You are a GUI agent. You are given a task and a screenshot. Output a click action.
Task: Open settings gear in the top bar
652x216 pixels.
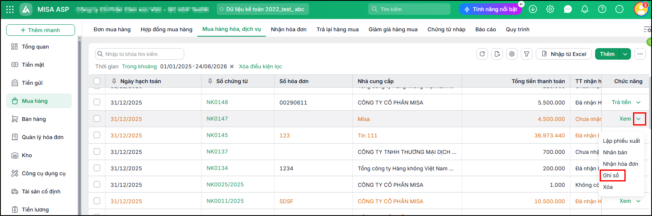550,9
